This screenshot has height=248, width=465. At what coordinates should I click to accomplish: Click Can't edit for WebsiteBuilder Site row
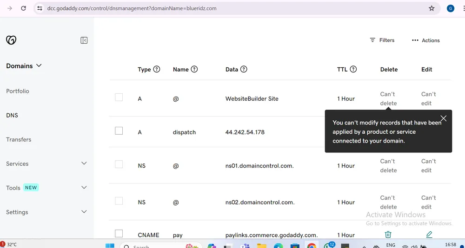tap(429, 98)
